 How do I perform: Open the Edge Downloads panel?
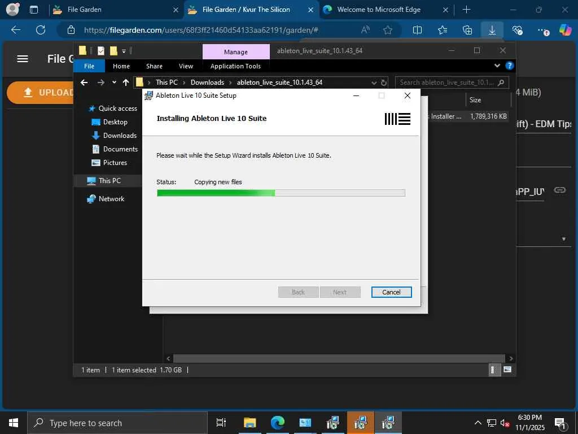tap(492, 30)
